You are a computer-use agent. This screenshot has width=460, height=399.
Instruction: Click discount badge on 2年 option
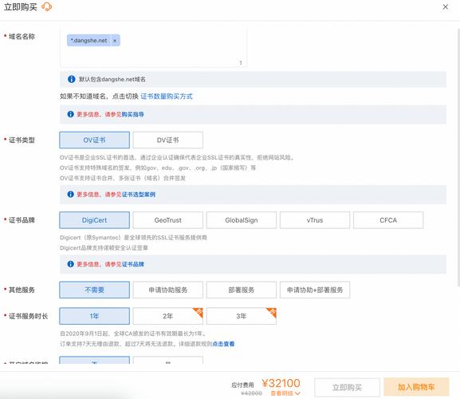coord(199,312)
